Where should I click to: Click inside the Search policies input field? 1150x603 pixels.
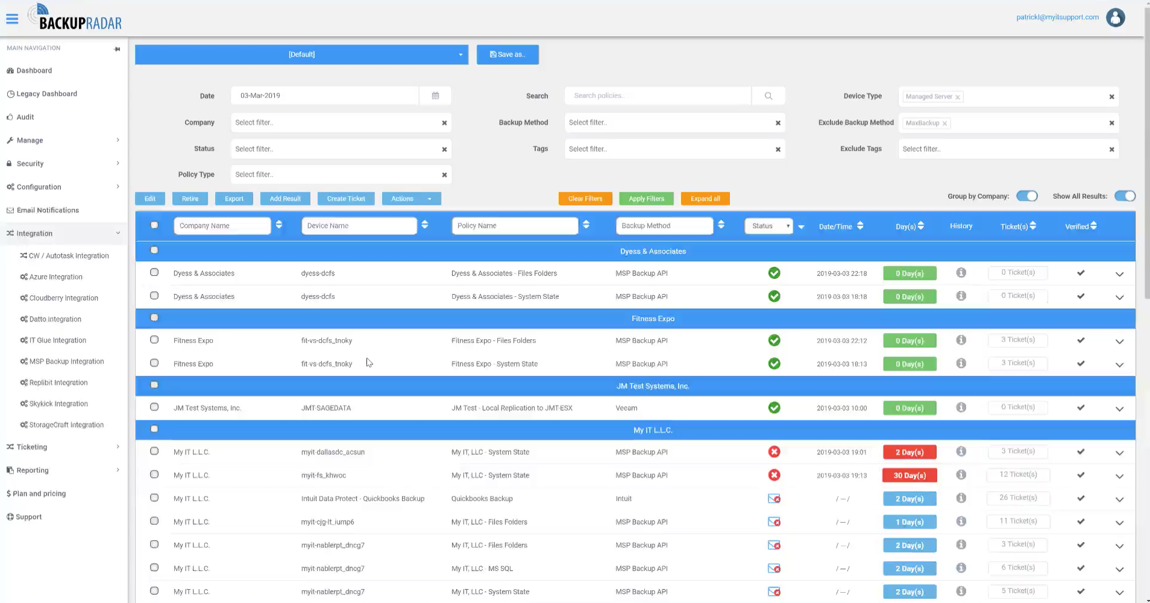[x=657, y=95]
